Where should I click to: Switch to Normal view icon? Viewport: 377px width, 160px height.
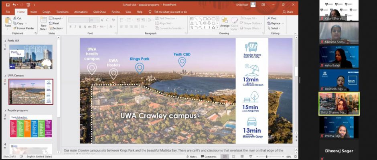pos(225,157)
